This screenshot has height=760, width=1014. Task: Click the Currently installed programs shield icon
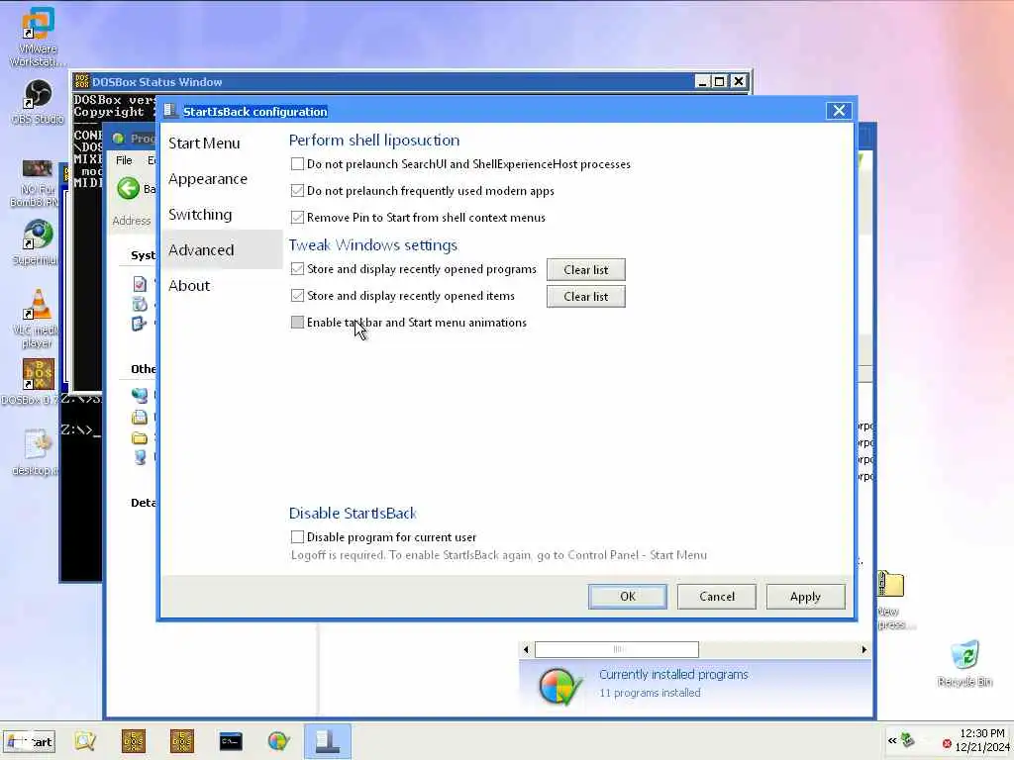(559, 686)
